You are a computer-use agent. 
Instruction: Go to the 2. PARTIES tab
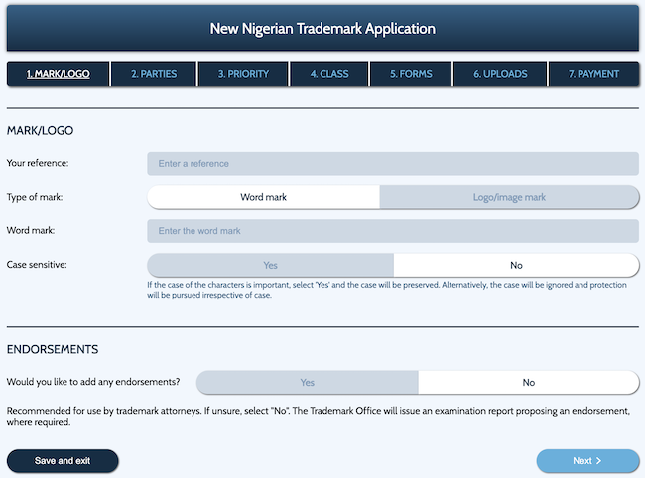point(154,74)
